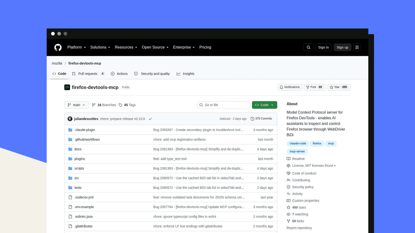The width and height of the screenshot is (415, 233).
Task: Open the main branch selector dropdown
Action: tap(77, 105)
